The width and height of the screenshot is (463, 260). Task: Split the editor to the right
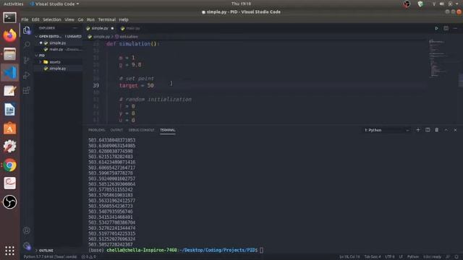[x=446, y=28]
